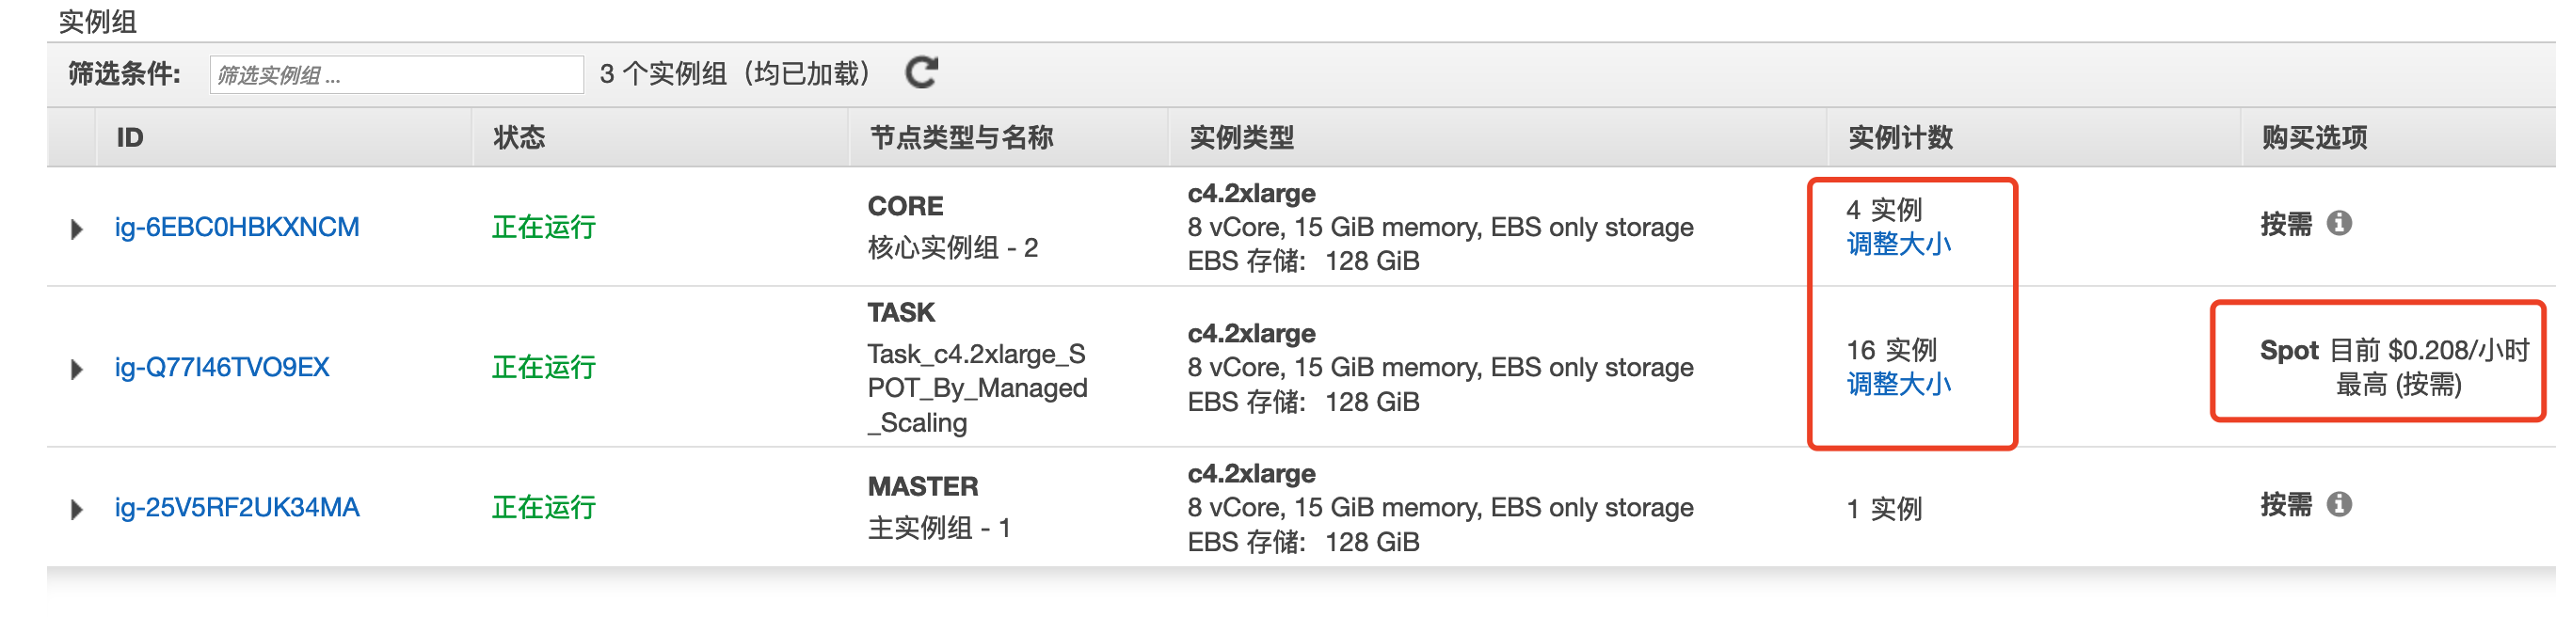Viewport: 2556px width, 617px height.
Task: Click the 节点类型与名称 column header
Action: 961,138
